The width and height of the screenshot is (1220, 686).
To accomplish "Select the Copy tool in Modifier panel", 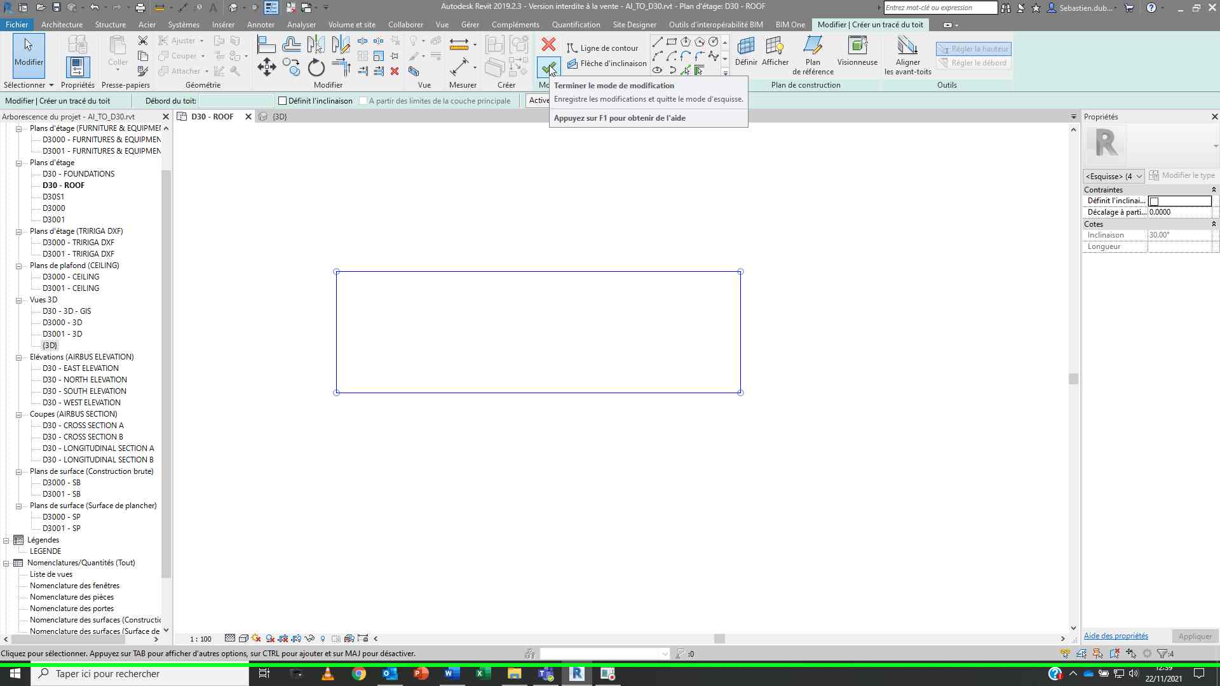I will 291,67.
